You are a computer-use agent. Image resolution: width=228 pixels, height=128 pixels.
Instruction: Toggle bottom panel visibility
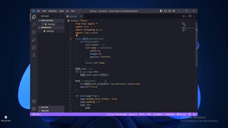[165, 11]
